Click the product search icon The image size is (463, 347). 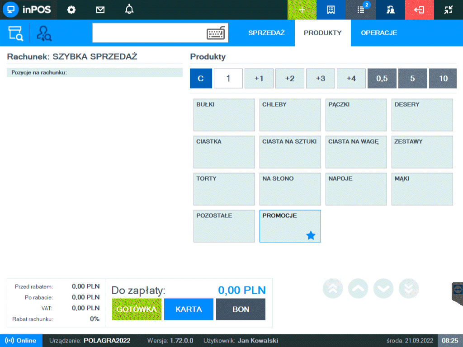tap(15, 33)
